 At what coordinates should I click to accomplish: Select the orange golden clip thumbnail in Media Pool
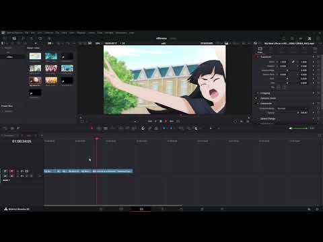[x=51, y=80]
